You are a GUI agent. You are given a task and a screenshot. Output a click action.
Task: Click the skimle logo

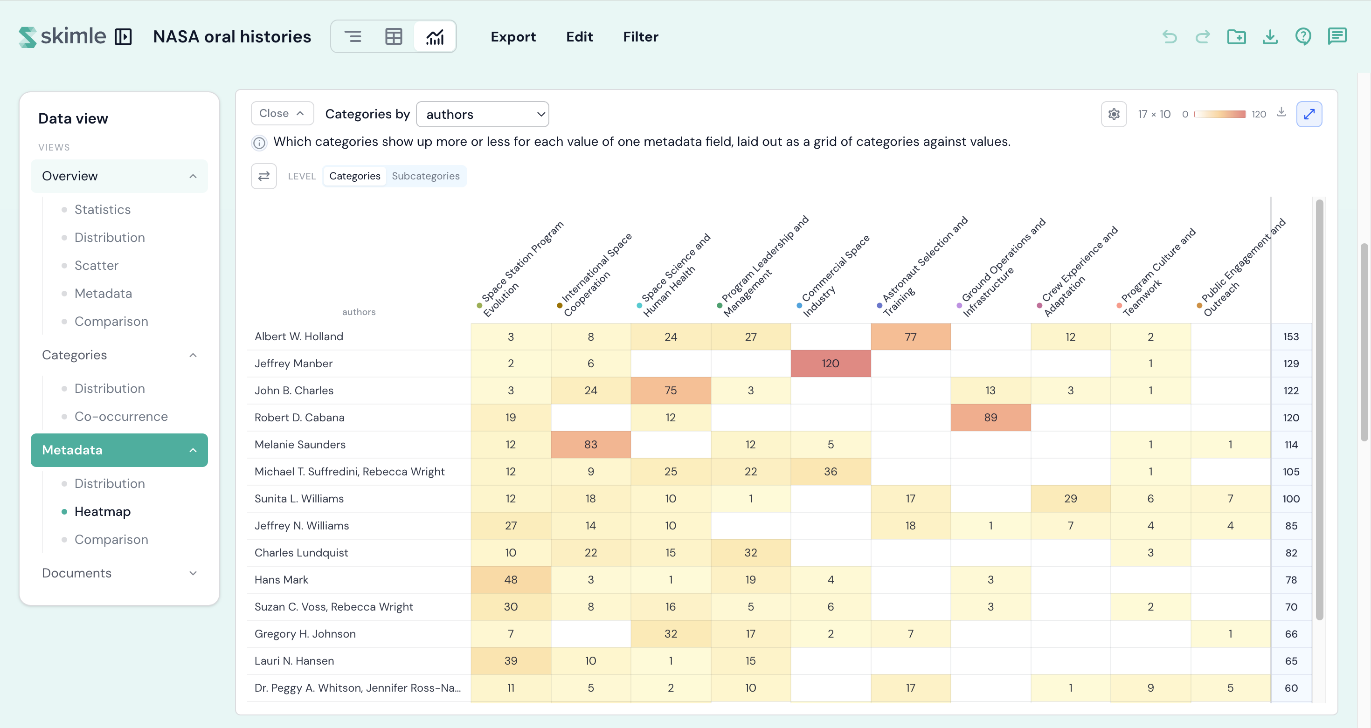coord(62,37)
